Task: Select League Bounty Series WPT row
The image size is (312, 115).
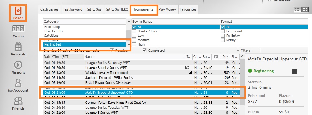Action: [141, 68]
